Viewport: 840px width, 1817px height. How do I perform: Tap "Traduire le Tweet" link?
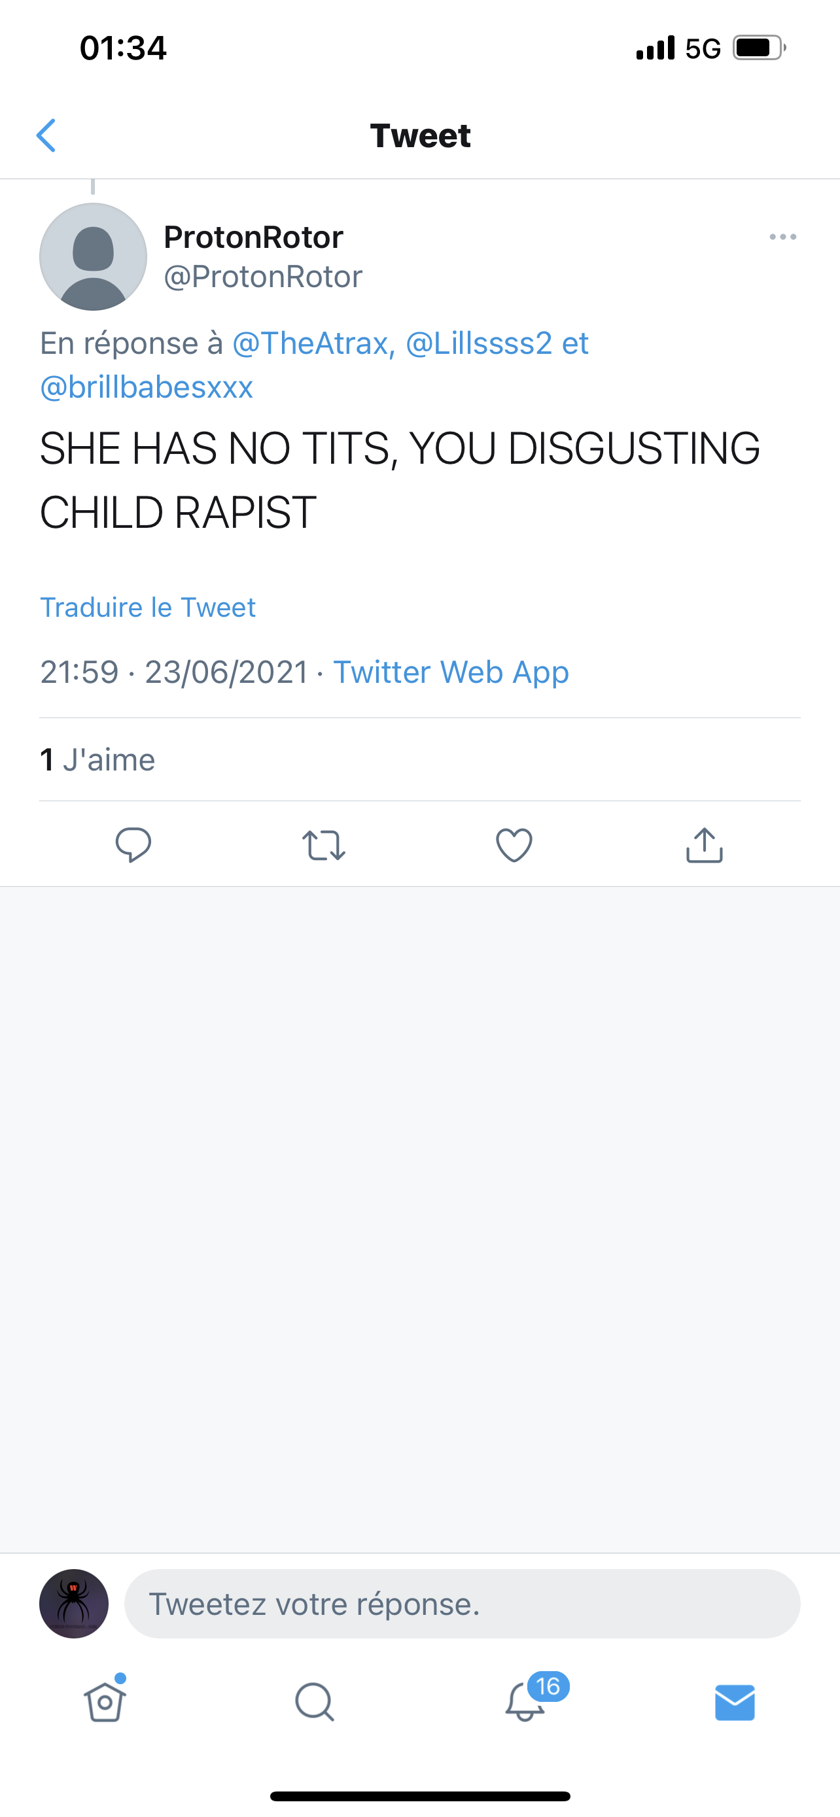coord(147,608)
